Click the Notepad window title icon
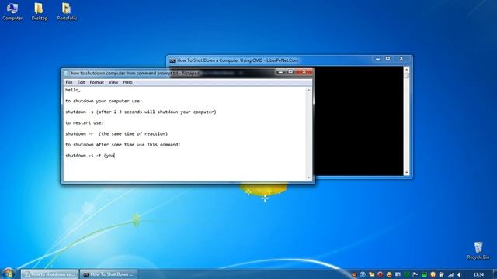Screen dimensions: 497x279 click(66, 74)
